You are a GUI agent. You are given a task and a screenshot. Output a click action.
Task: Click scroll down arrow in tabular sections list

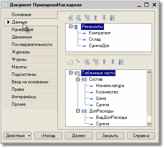(149, 124)
